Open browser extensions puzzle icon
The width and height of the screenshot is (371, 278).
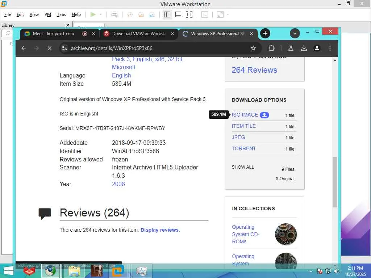(x=271, y=48)
